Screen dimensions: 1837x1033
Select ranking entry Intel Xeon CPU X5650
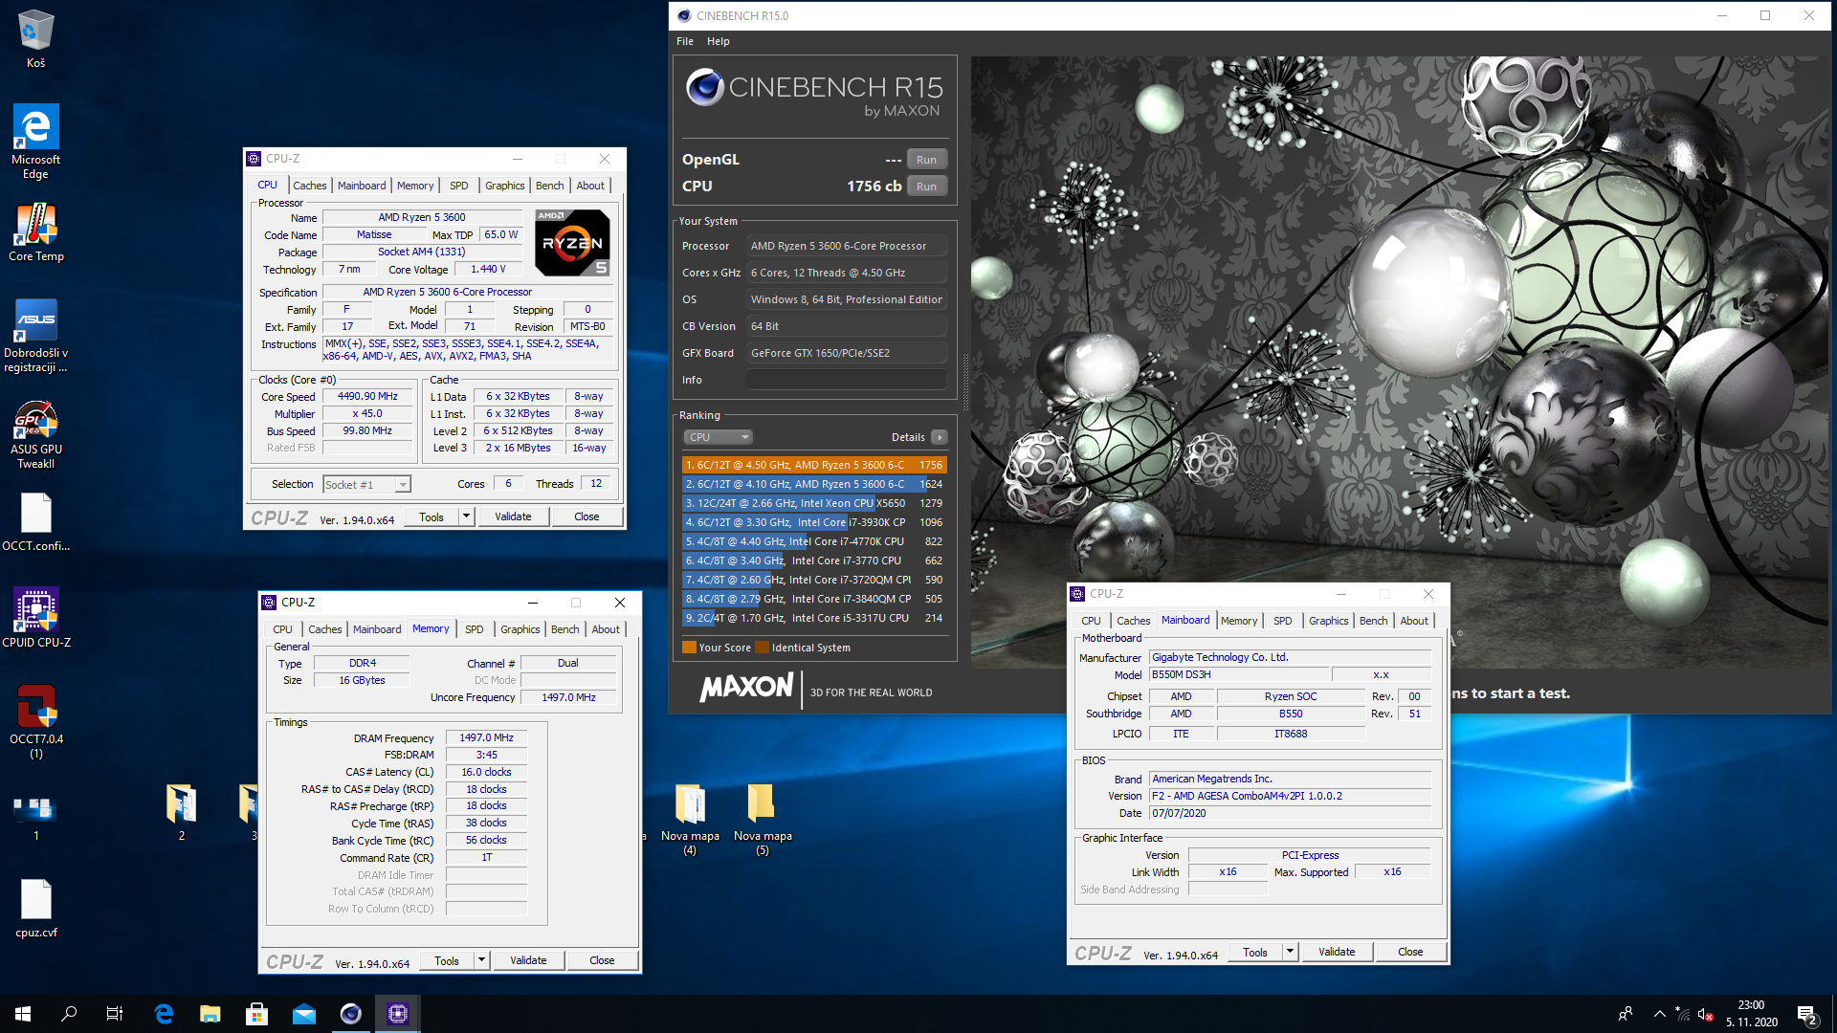tap(814, 503)
